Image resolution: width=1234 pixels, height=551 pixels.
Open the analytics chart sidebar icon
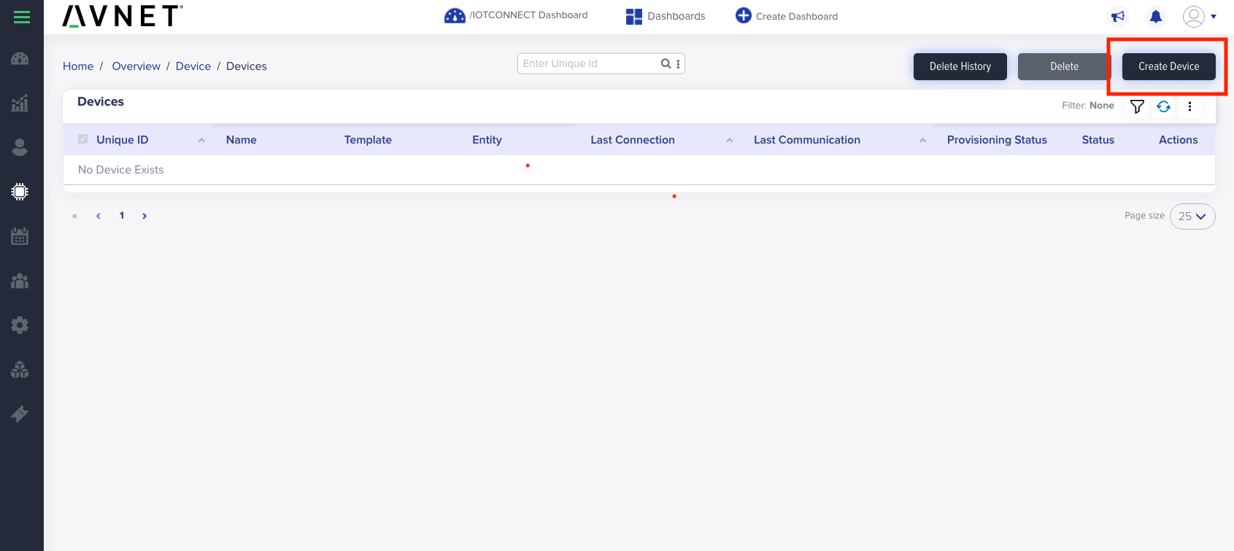tap(20, 103)
